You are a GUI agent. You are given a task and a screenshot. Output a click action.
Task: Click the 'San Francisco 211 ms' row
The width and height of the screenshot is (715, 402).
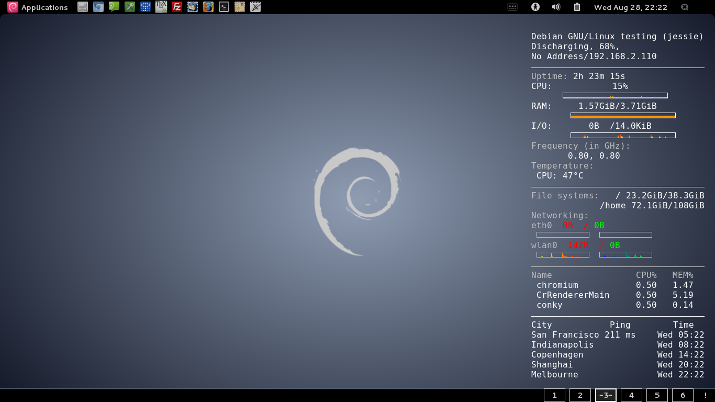[618, 335]
